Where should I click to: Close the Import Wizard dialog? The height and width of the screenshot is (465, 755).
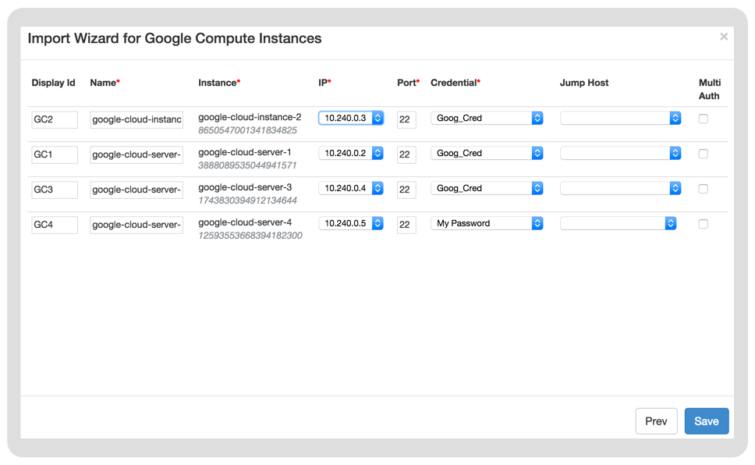723,37
